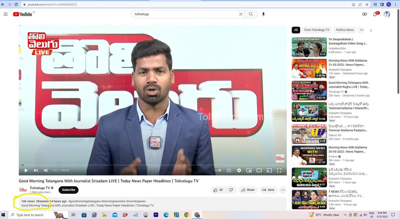Go back in browser
The image size is (400, 219).
pos(3,4)
